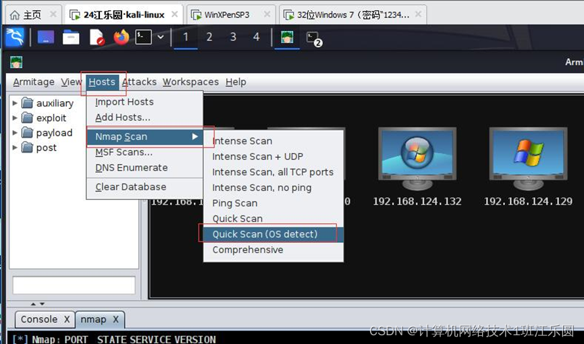This screenshot has width=584, height=344.
Task: Click the desktop shortcut icon in panel
Action: (46, 37)
